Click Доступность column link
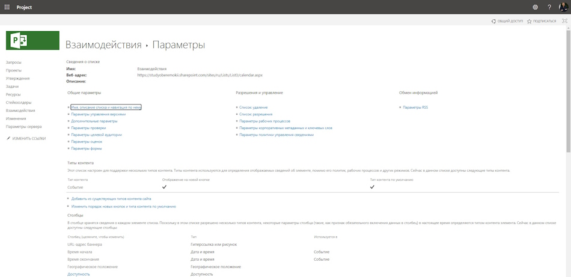Screen dimensions: 571x277 point(79,274)
